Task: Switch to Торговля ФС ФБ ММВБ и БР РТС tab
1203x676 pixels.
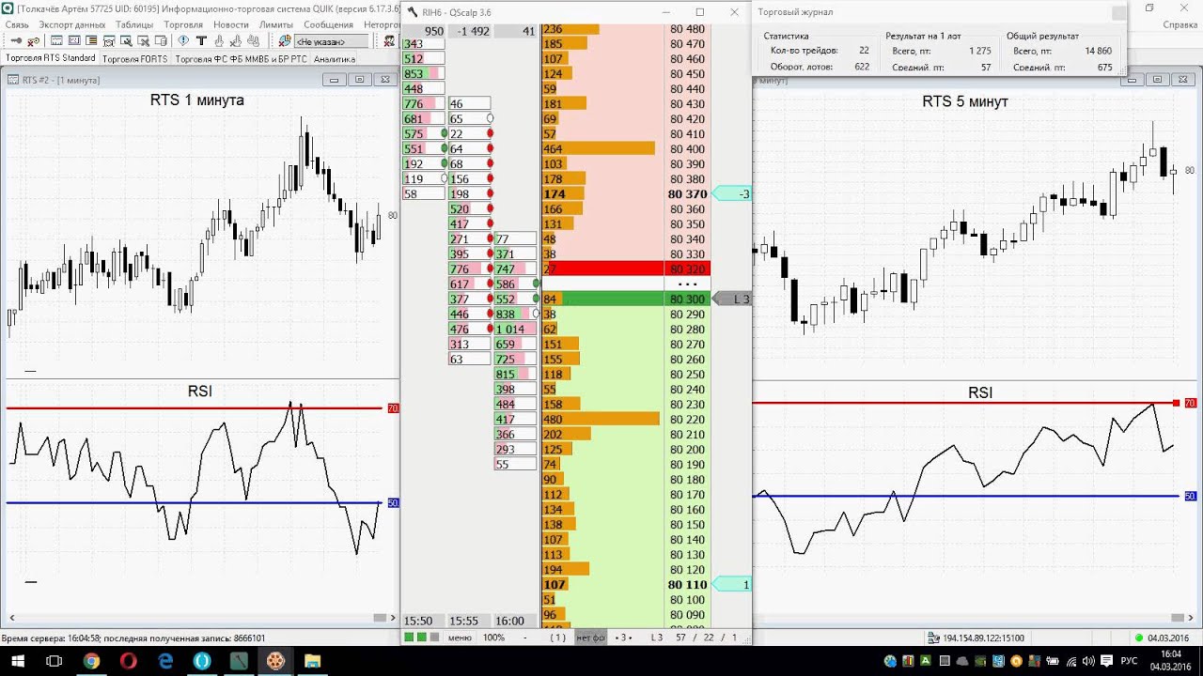Action: (241, 58)
